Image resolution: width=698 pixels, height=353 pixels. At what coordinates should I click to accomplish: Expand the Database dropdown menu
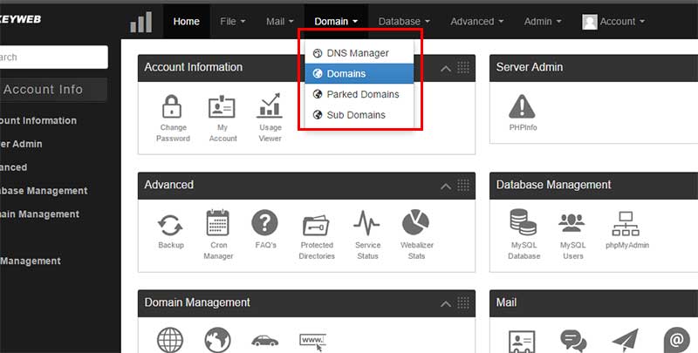coord(404,21)
